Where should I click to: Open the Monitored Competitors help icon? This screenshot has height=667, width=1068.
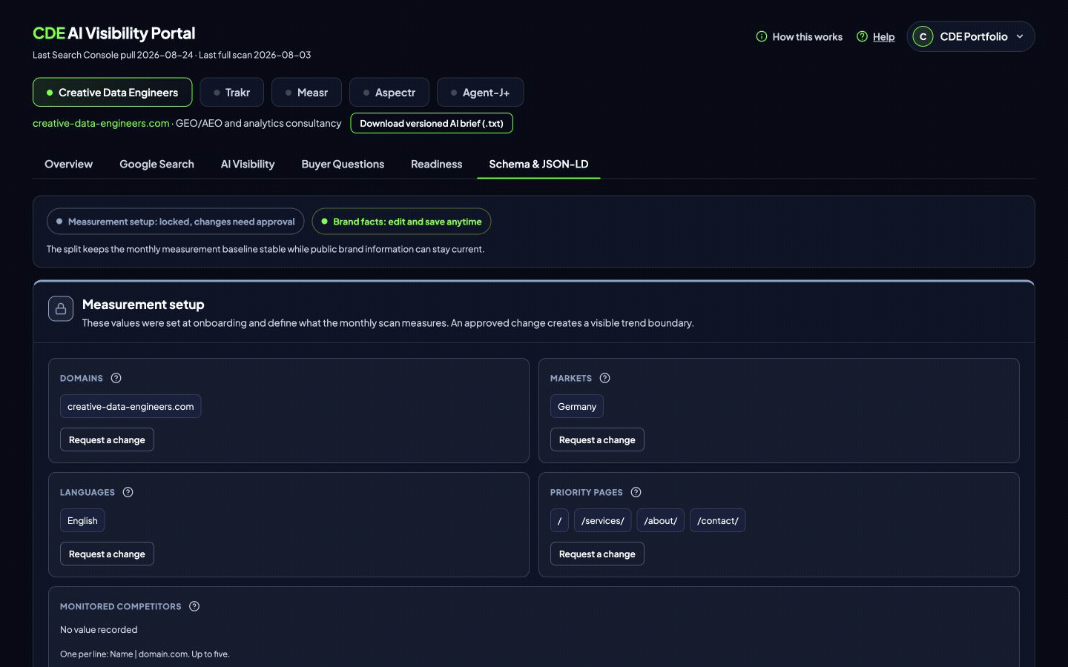click(194, 606)
